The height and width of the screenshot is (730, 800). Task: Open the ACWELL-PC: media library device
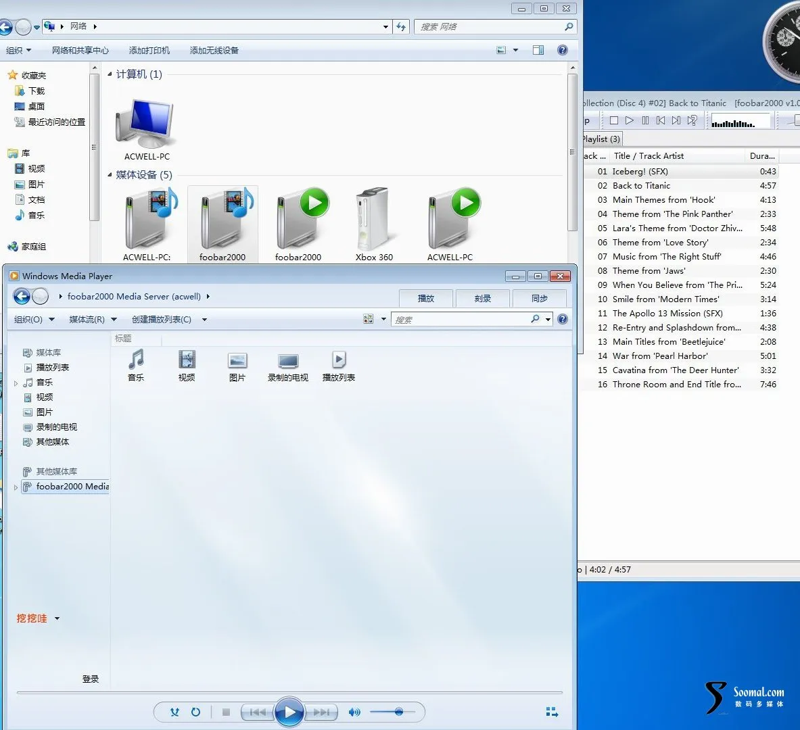[147, 224]
